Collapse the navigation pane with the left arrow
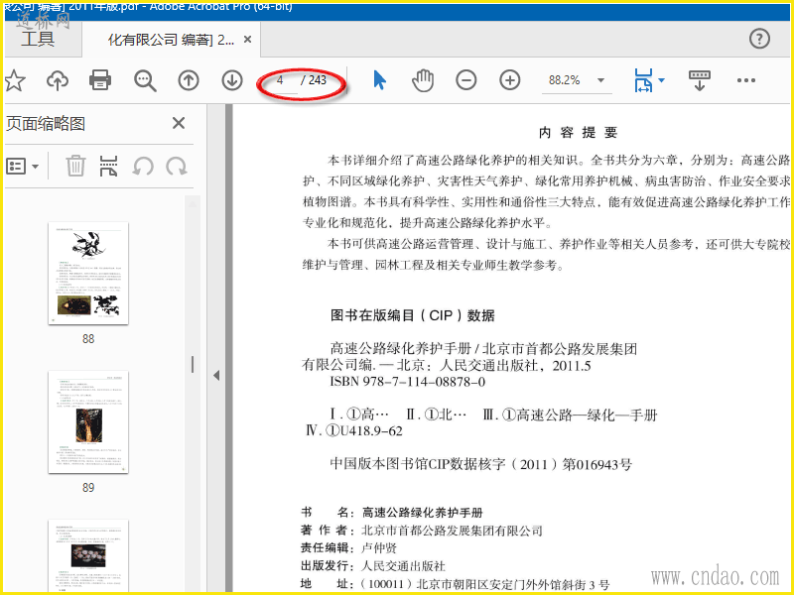Image resolution: width=794 pixels, height=595 pixels. pyautogui.click(x=216, y=375)
